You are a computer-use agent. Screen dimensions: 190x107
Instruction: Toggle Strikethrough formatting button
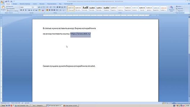click(x=29, y=10)
